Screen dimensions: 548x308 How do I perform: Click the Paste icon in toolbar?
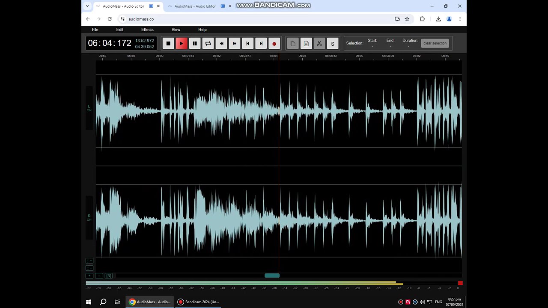306,43
